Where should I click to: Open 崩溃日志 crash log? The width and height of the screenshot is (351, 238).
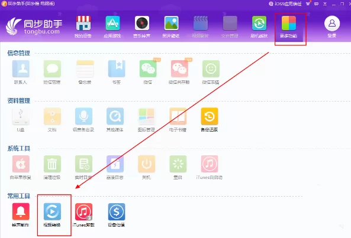115,168
